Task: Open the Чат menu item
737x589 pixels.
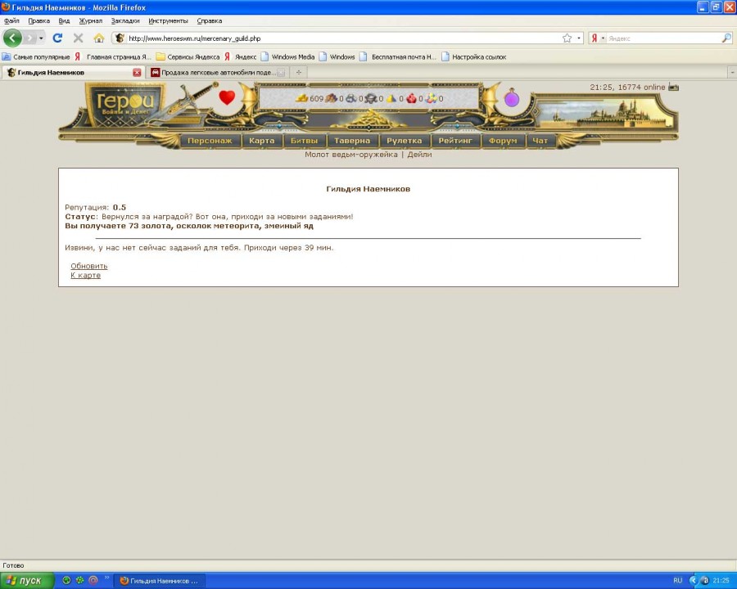Action: (x=540, y=141)
